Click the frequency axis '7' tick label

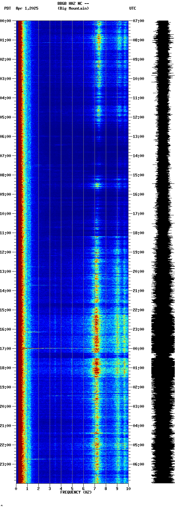pyautogui.click(x=95, y=489)
